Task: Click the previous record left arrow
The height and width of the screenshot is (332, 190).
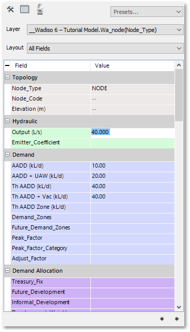Action: pyautogui.click(x=162, y=319)
